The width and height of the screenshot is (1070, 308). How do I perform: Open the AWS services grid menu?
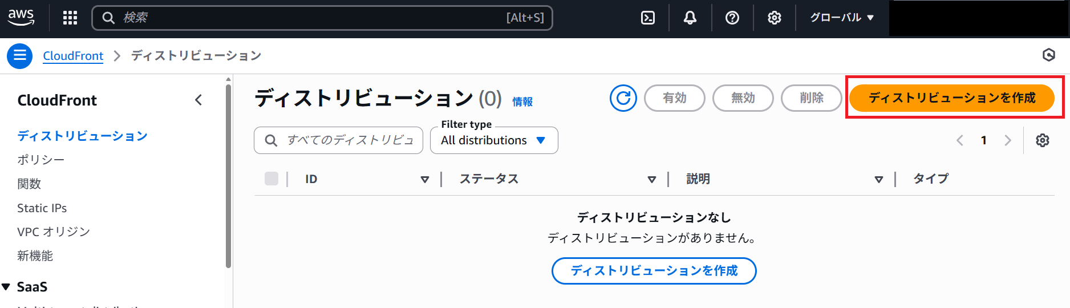click(x=70, y=18)
